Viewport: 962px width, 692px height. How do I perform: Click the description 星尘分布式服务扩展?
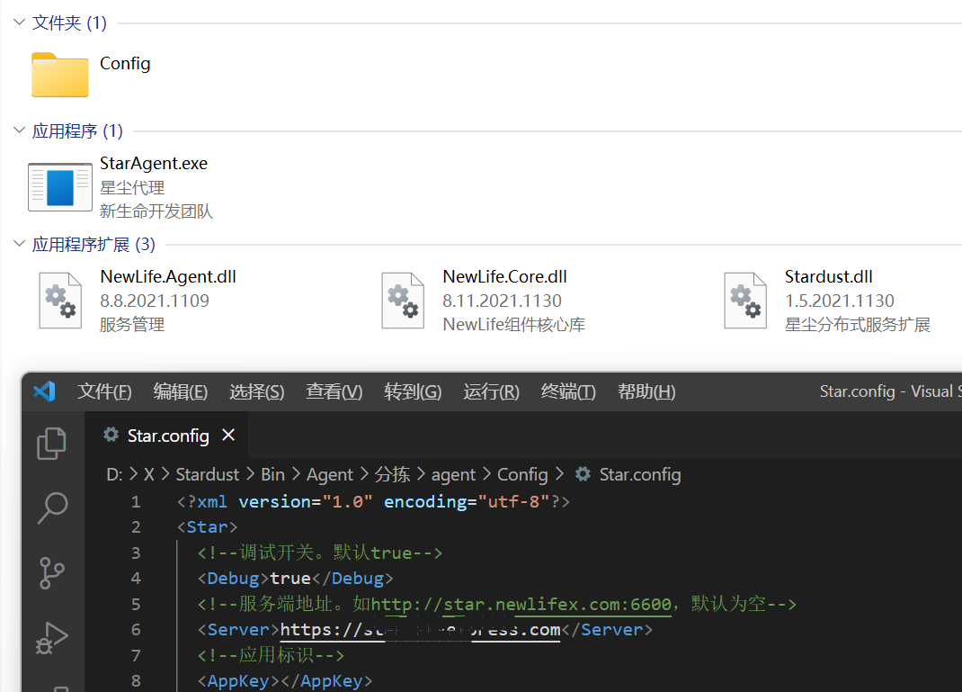click(857, 325)
